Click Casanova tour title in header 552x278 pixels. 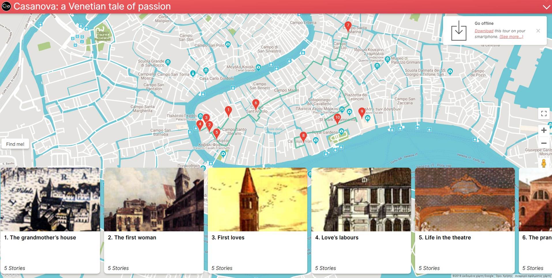92,6
